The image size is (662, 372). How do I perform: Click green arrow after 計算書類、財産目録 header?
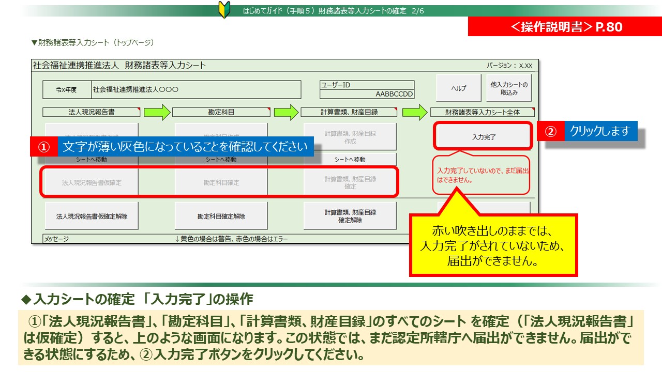click(415, 112)
